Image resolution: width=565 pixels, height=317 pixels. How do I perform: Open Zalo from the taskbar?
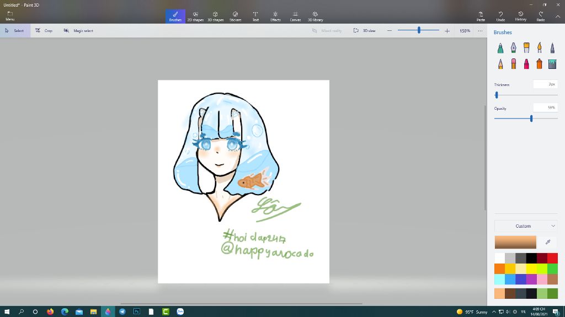point(180,311)
